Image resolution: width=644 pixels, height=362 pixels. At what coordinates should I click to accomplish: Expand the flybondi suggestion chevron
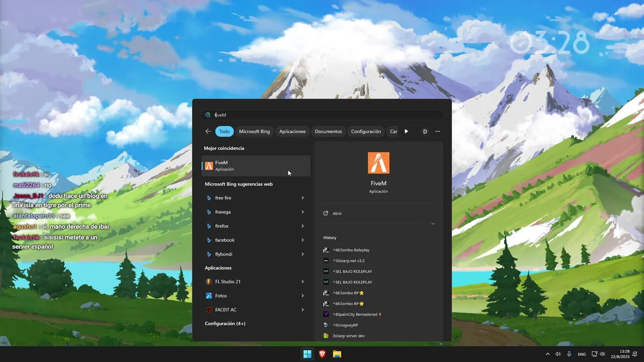point(302,254)
